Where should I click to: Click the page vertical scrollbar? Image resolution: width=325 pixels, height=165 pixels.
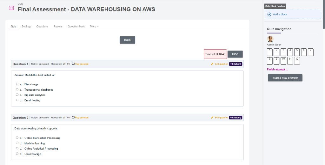pyautogui.click(x=324, y=15)
